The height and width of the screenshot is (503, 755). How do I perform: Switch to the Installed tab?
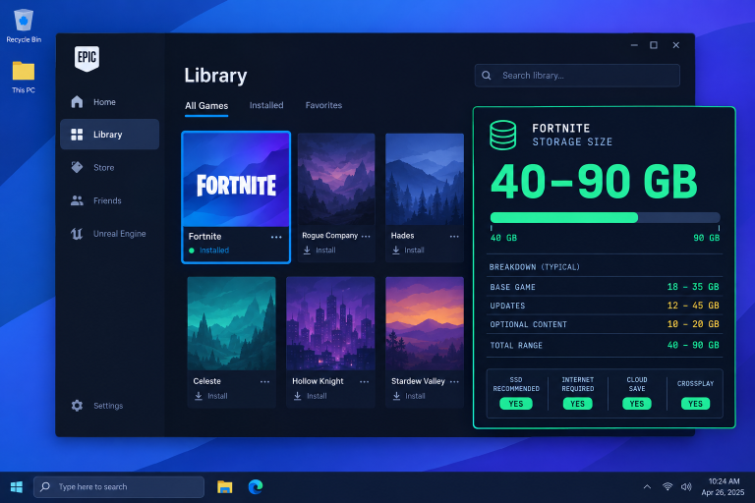point(266,105)
